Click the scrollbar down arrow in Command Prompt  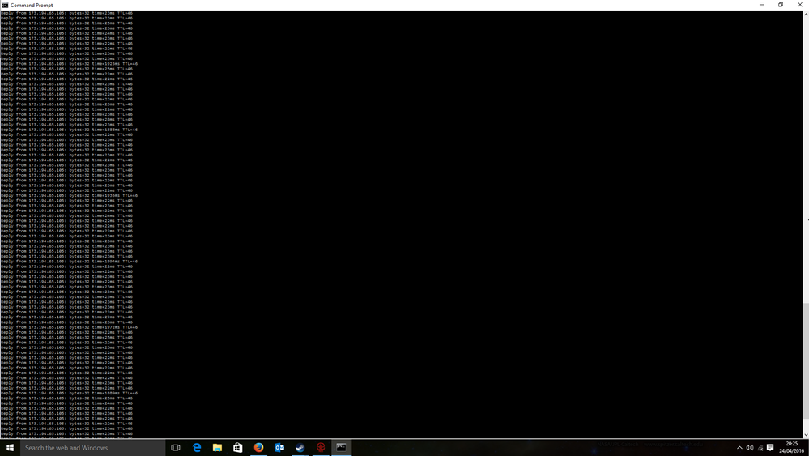(806, 436)
